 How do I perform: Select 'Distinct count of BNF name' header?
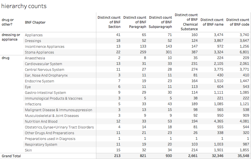click(x=212, y=22)
